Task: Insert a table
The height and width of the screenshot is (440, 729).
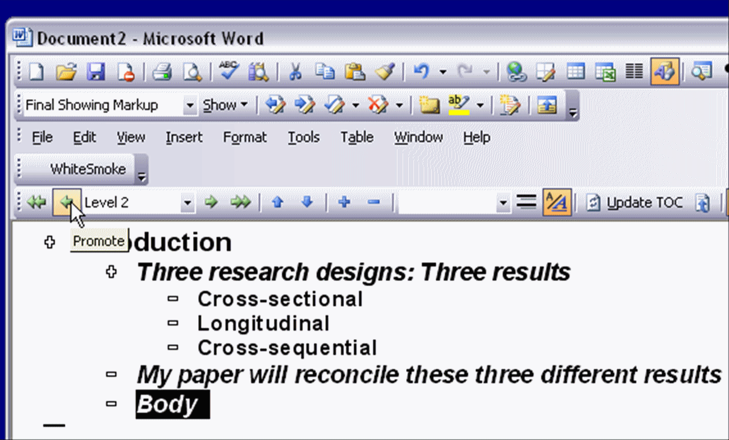Action: point(576,72)
